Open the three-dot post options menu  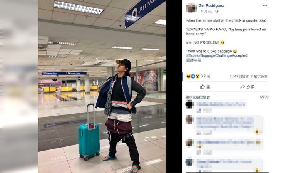coord(265,5)
